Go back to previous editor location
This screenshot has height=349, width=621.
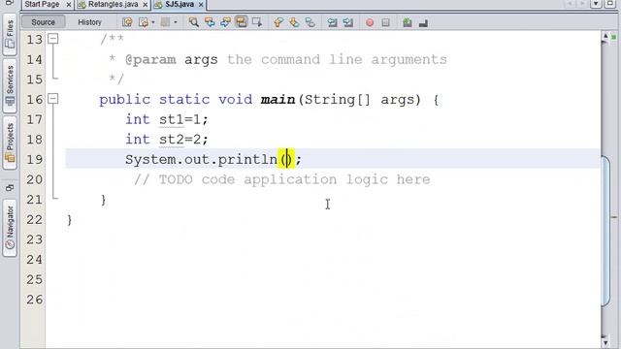[x=143, y=22]
